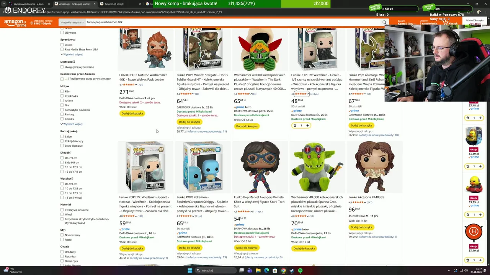The height and width of the screenshot is (275, 490).
Task: Switch to the Amazon.pl: koszyk tab
Action: point(114,4)
